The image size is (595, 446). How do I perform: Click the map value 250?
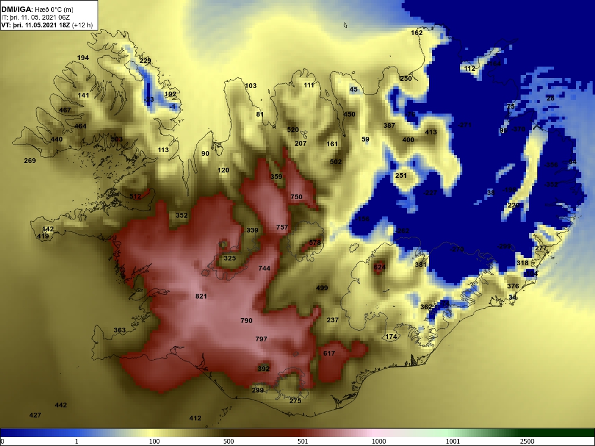tap(406, 78)
